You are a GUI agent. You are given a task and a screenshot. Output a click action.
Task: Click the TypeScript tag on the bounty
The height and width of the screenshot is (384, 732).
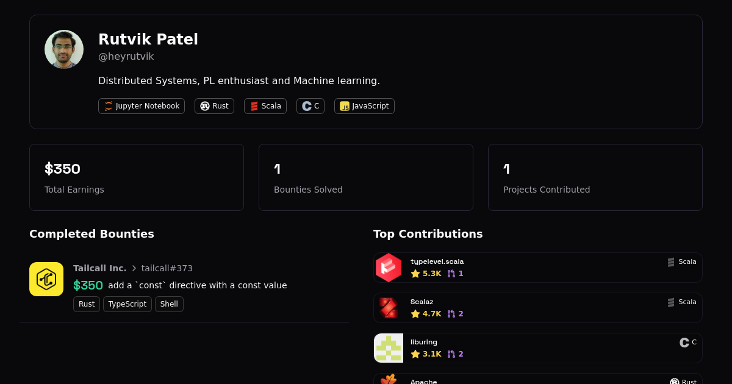tap(127, 304)
